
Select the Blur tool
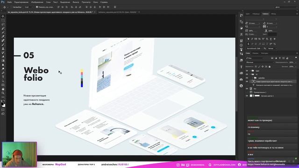point(3,65)
